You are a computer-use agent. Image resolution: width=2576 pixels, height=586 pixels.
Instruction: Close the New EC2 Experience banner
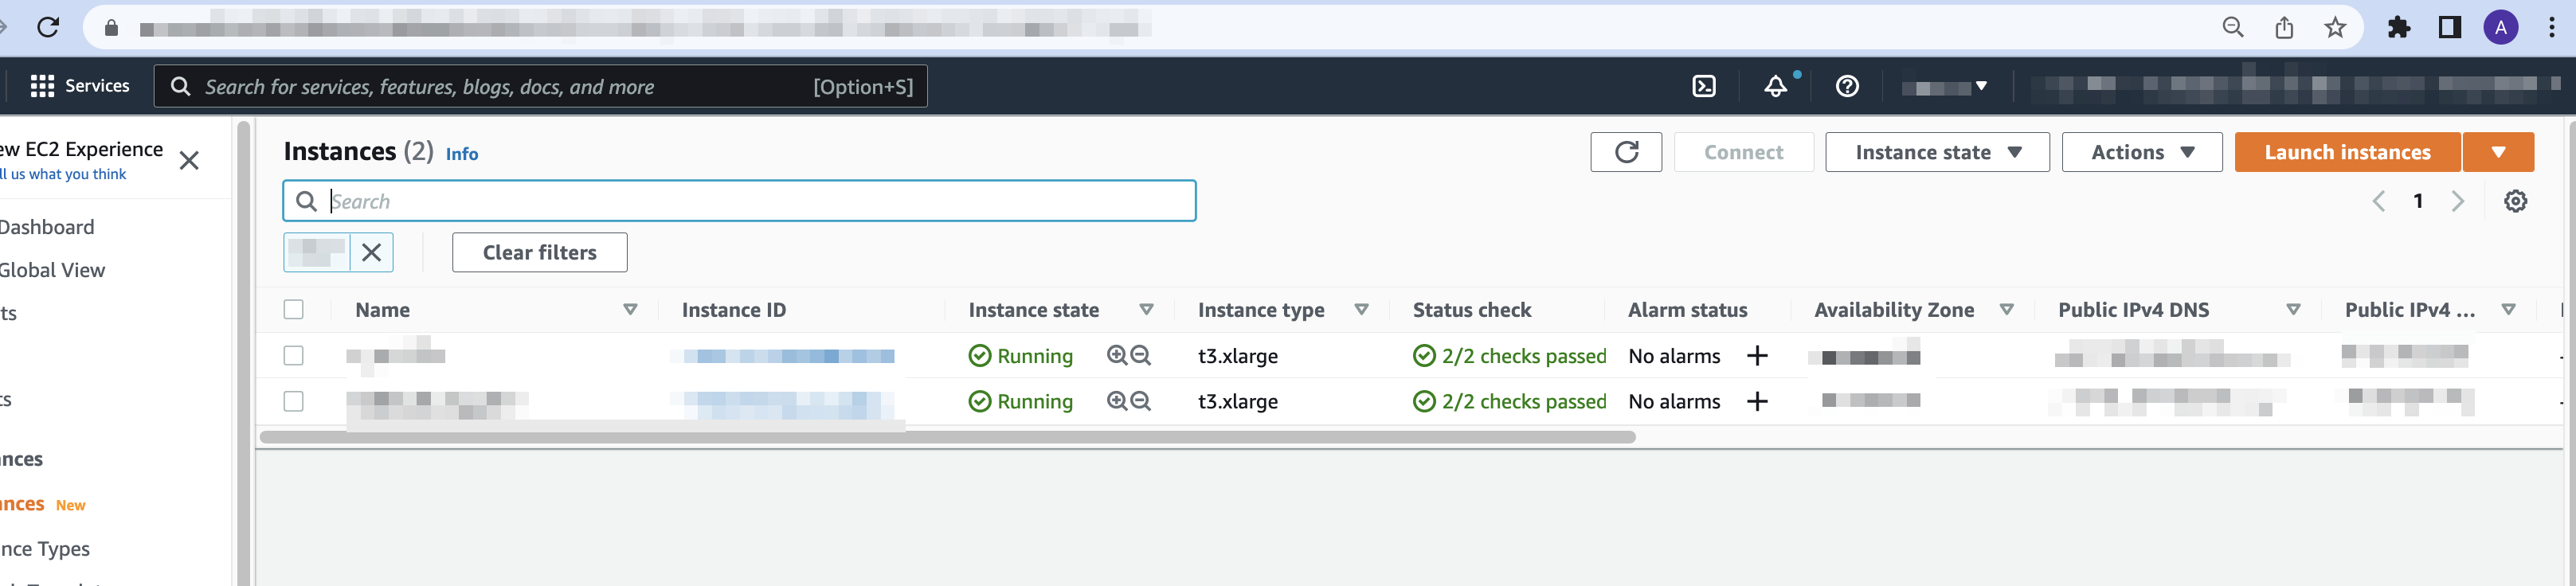click(x=189, y=160)
